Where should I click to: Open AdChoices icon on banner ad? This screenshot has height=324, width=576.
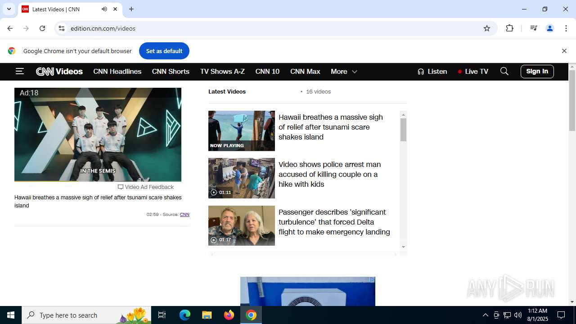[372, 279]
